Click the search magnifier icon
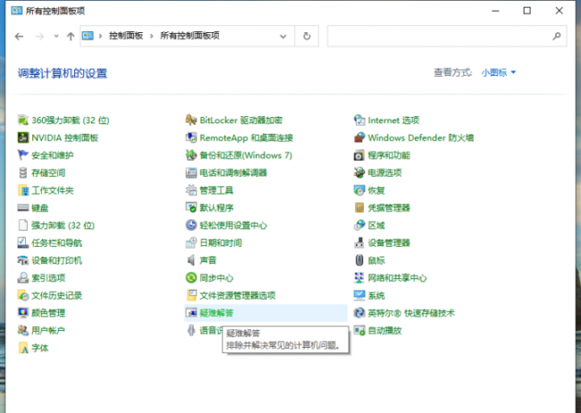The height and width of the screenshot is (413, 581). pos(557,36)
